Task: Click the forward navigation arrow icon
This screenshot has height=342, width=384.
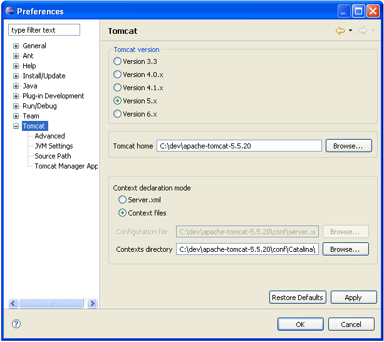Action: pyautogui.click(x=363, y=31)
